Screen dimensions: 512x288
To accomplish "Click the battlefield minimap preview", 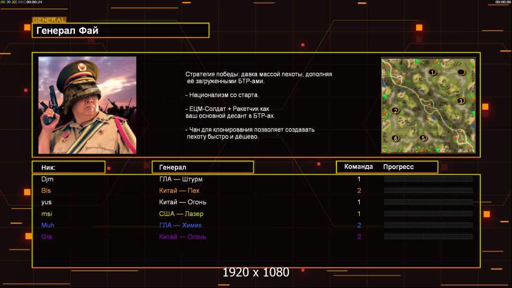I will click(x=428, y=105).
